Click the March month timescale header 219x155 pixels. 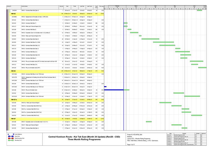136,6
